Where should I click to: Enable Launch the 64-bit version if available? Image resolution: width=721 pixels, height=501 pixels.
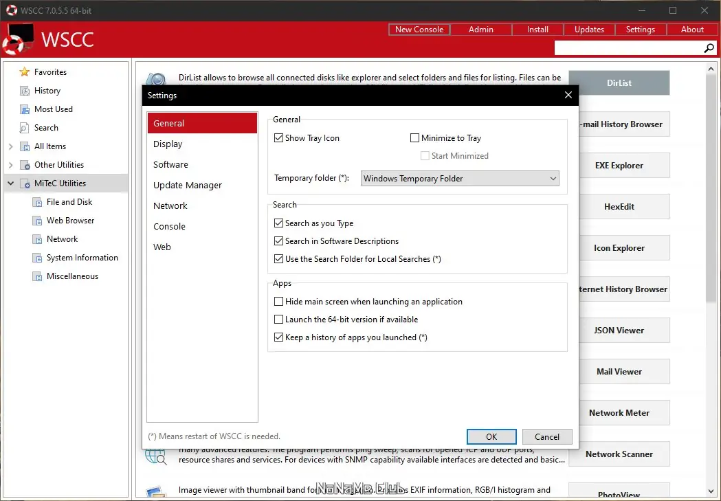278,320
